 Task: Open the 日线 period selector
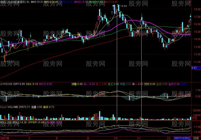(x=196, y=138)
